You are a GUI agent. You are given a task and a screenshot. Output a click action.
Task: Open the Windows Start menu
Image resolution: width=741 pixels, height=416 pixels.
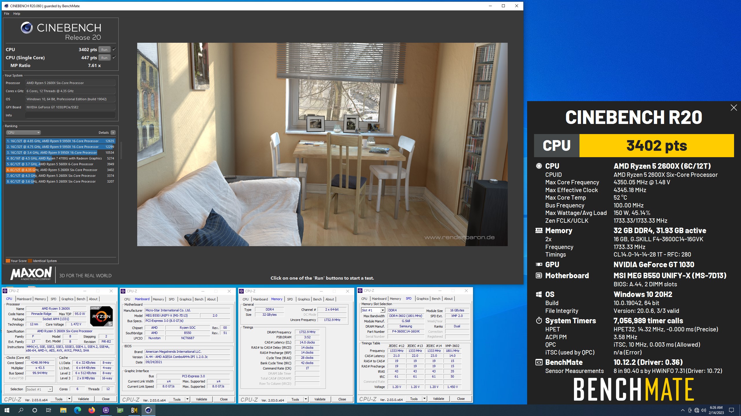7,410
